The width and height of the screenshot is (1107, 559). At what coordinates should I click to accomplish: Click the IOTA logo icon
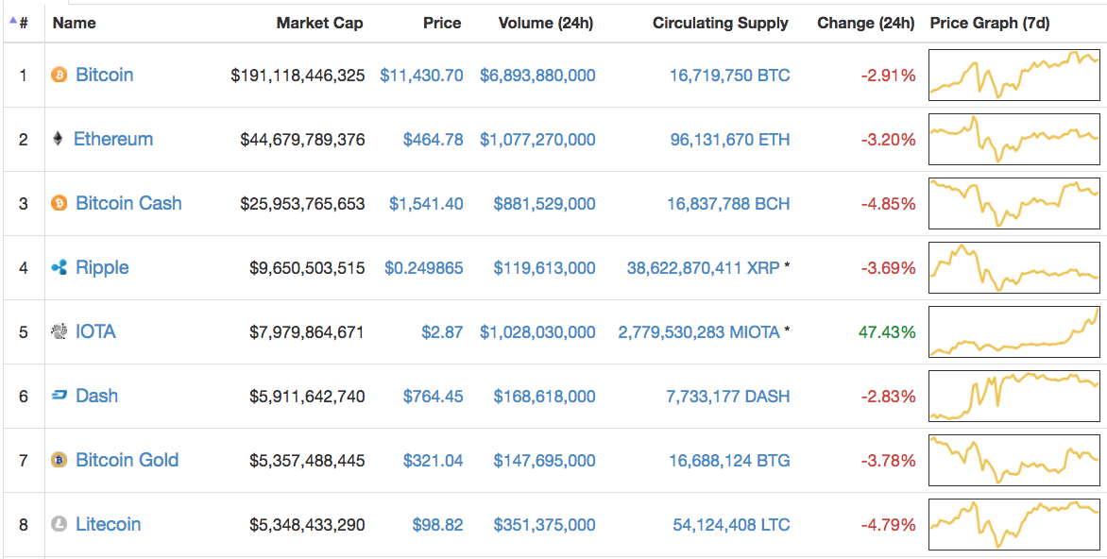pyautogui.click(x=59, y=331)
